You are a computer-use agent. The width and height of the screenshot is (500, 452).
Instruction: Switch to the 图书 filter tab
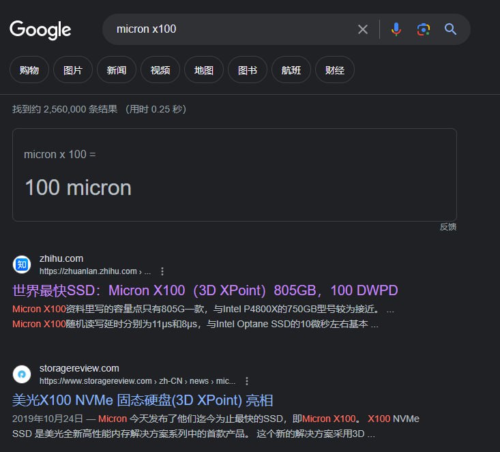pyautogui.click(x=248, y=70)
